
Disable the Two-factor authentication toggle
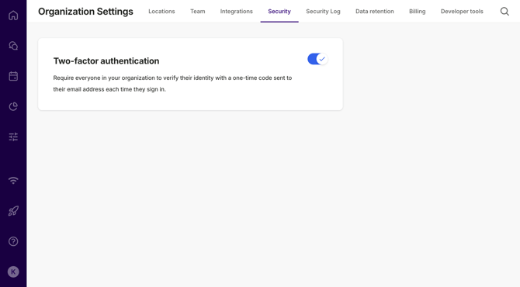pos(317,59)
